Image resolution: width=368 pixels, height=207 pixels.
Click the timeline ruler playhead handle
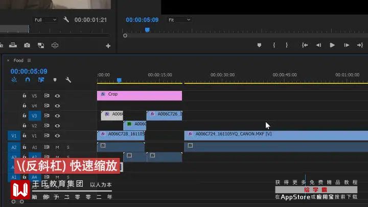119,81
